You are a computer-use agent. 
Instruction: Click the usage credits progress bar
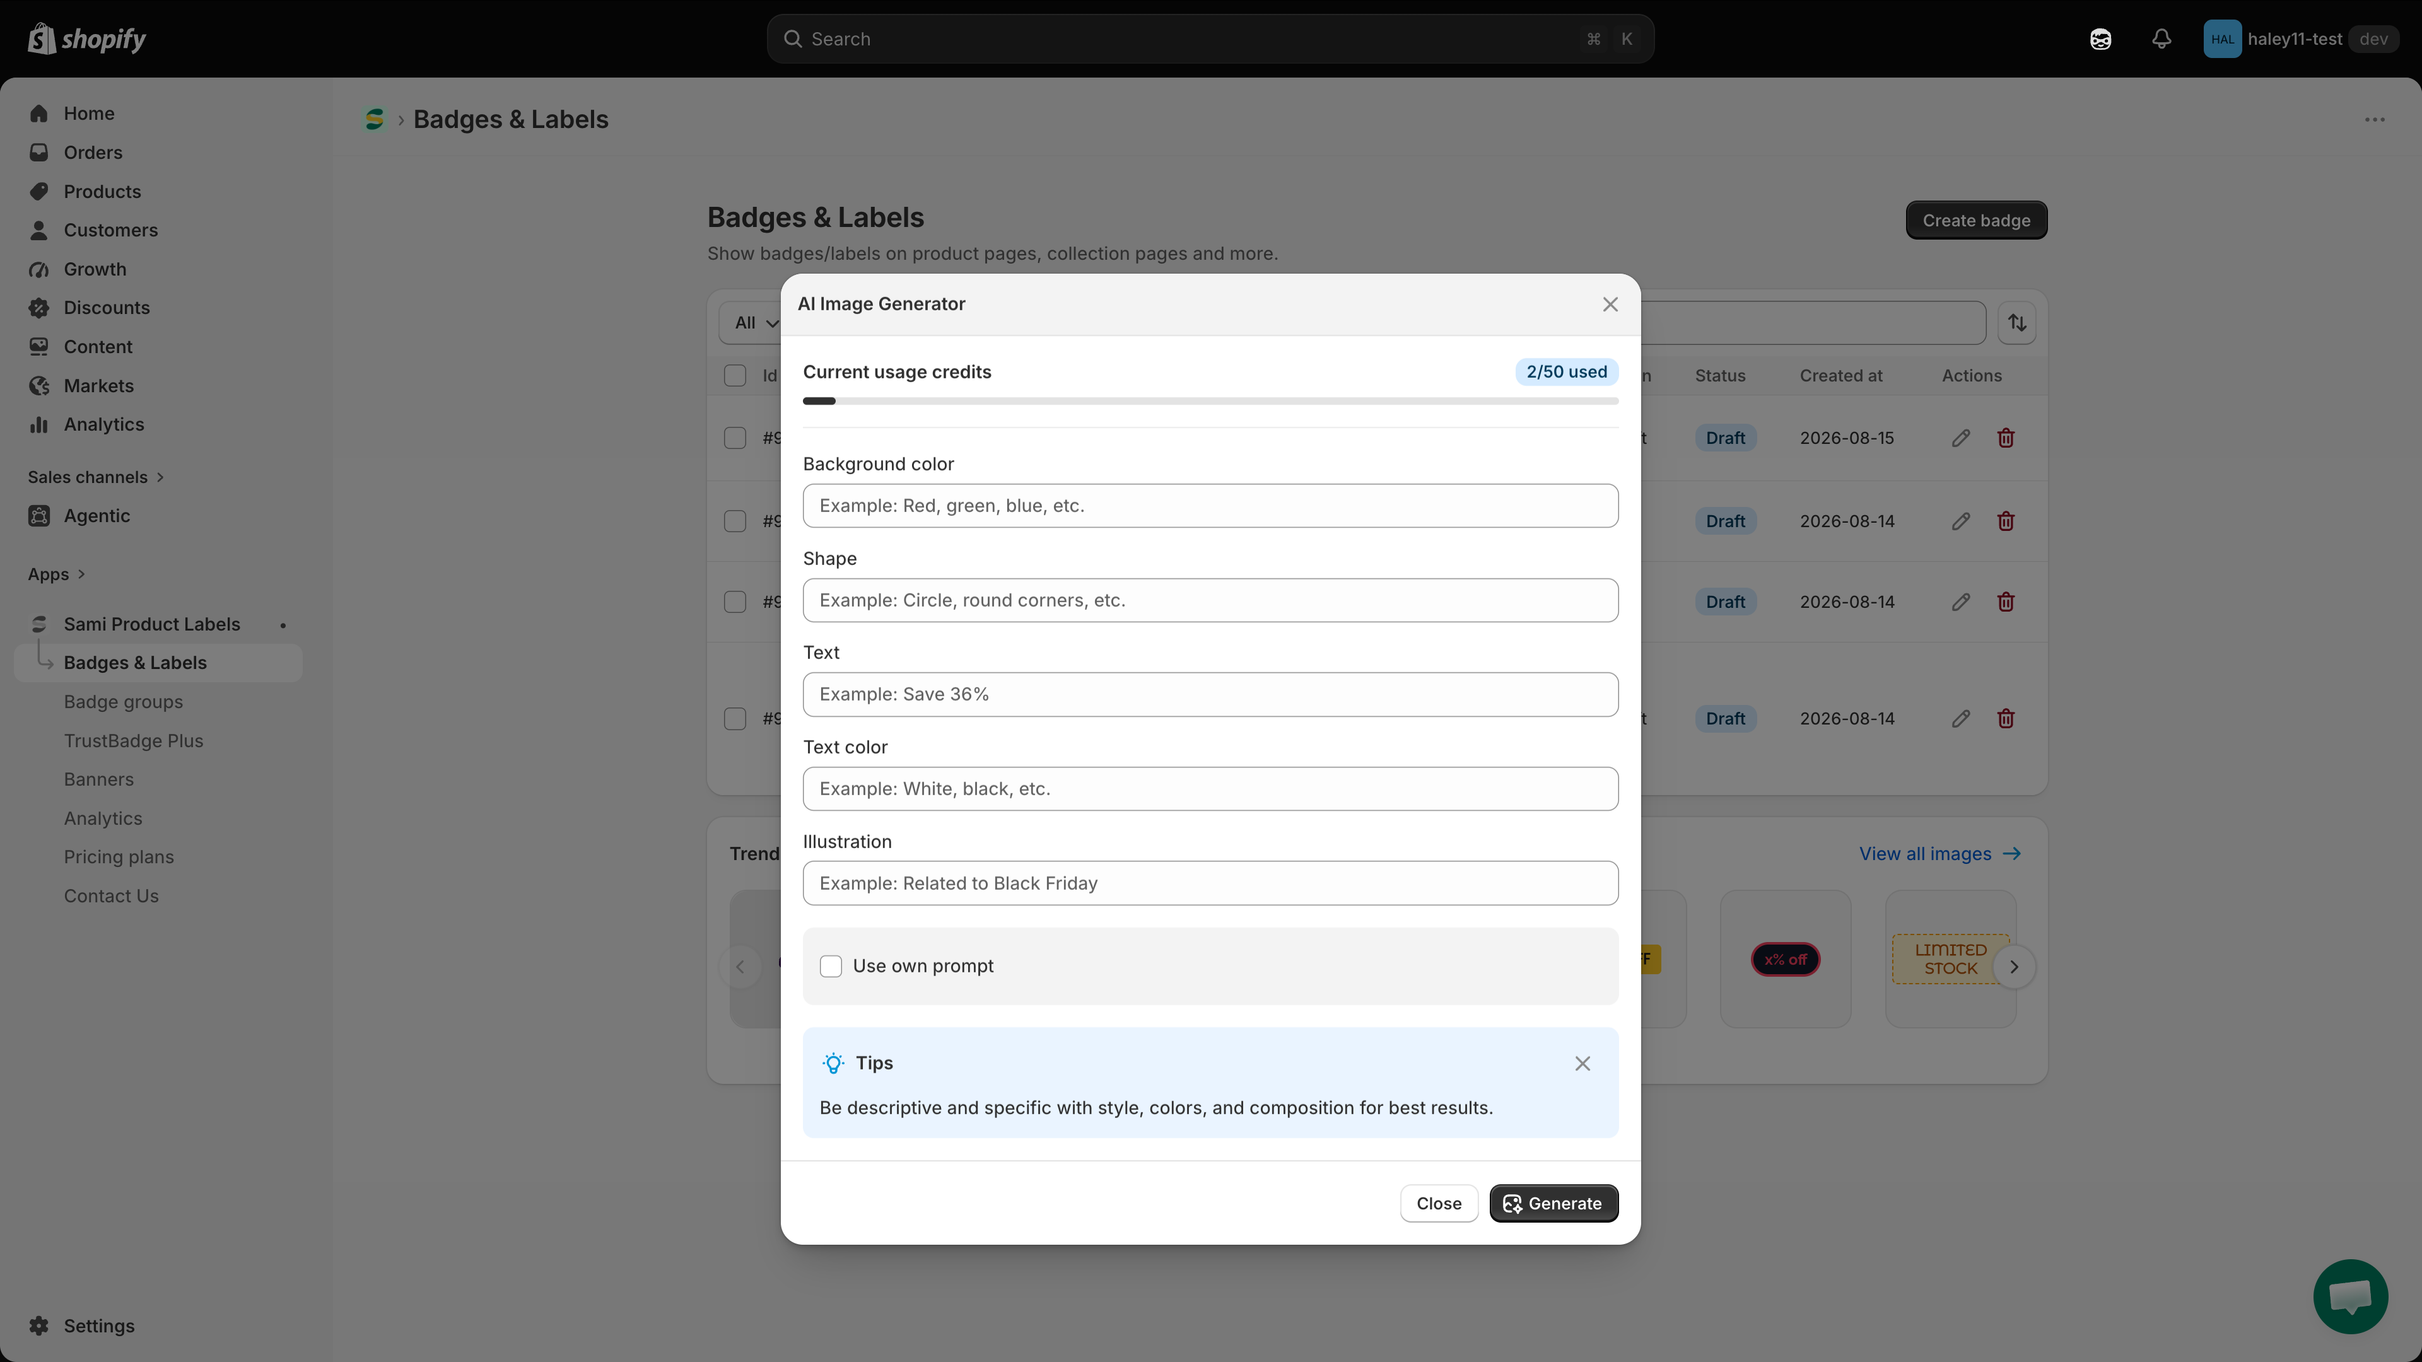[1210, 402]
